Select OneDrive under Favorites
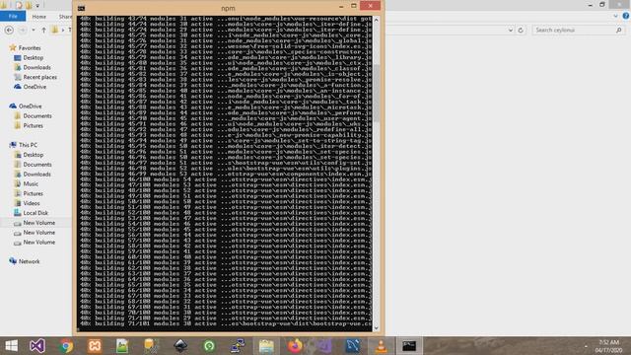The image size is (631, 355). pyautogui.click(x=35, y=87)
